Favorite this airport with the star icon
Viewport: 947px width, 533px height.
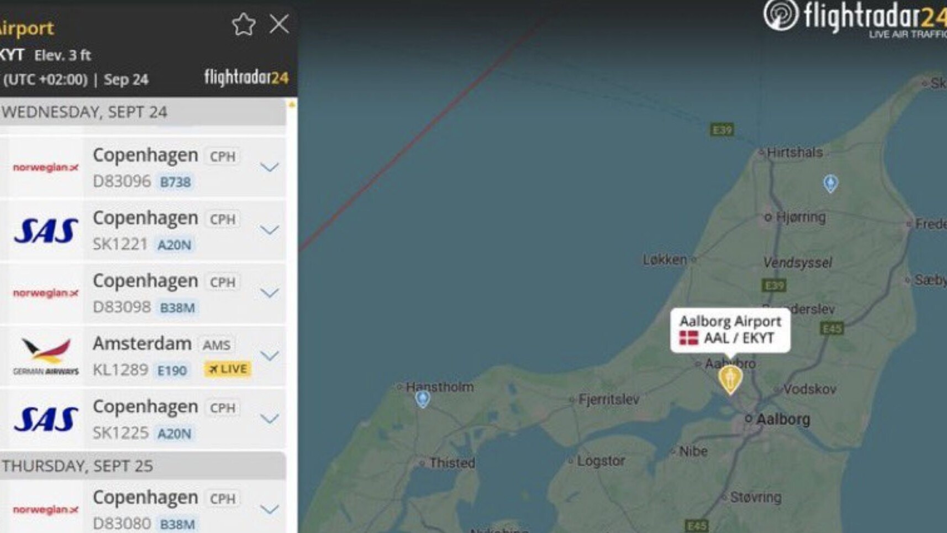pos(243,25)
